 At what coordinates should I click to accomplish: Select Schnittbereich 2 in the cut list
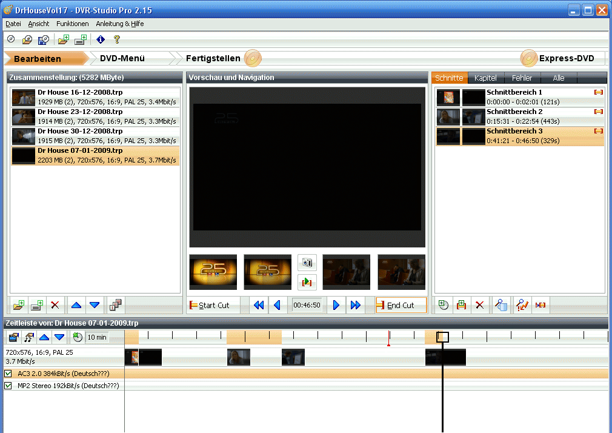(x=520, y=116)
